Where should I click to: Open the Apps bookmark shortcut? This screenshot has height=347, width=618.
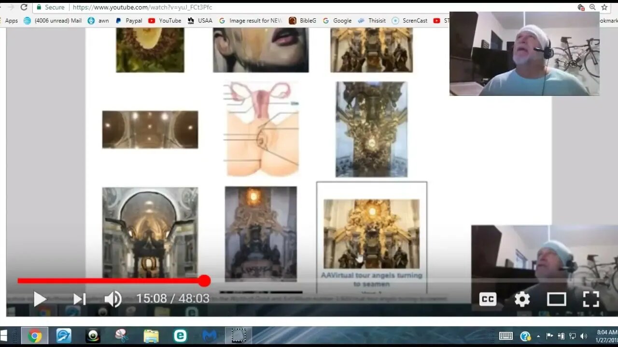tap(11, 21)
